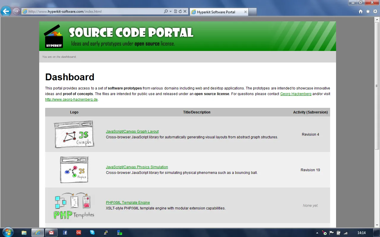Click the JS Graph logo thumbnail
Viewport: 380px width, 237px height.
74,134
